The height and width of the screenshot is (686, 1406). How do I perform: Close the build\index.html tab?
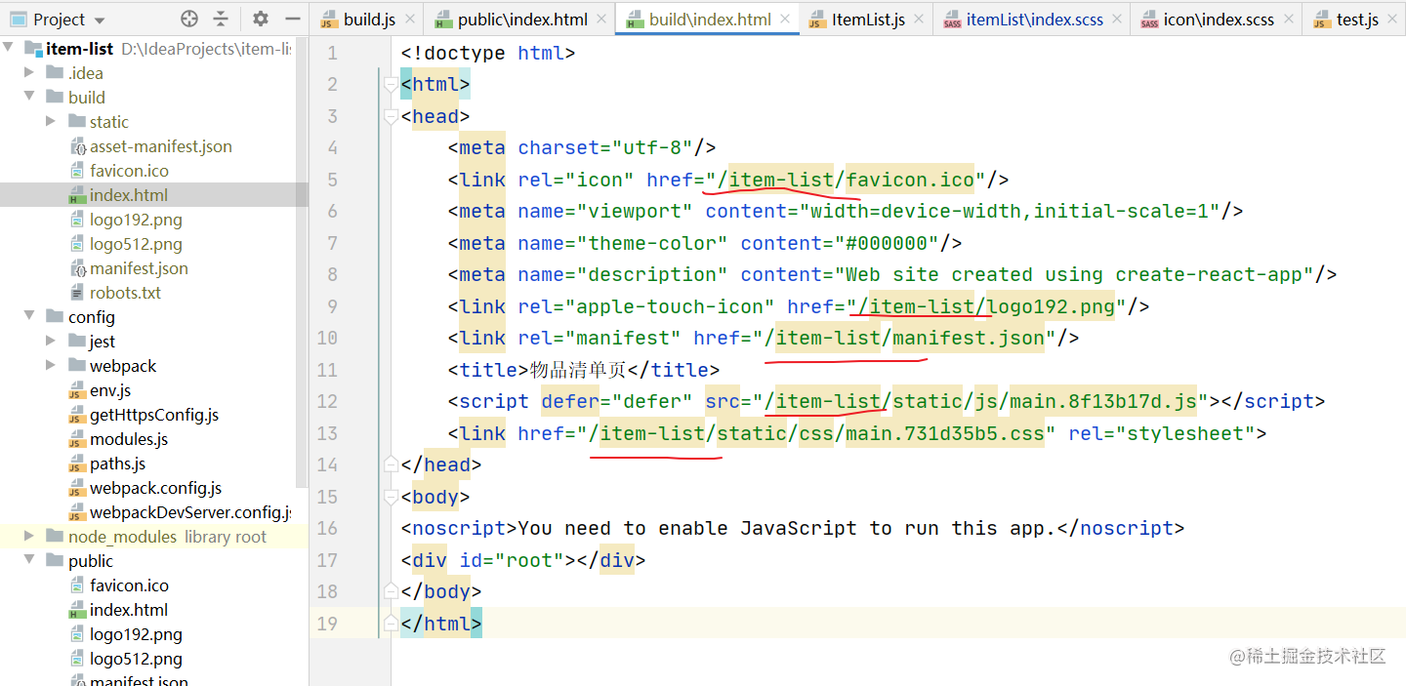[x=787, y=20]
